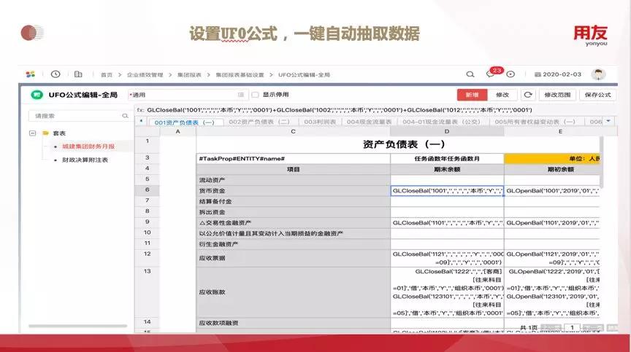Select the 应收款项融资 cell
This screenshot has width=631, height=352.
[293, 323]
